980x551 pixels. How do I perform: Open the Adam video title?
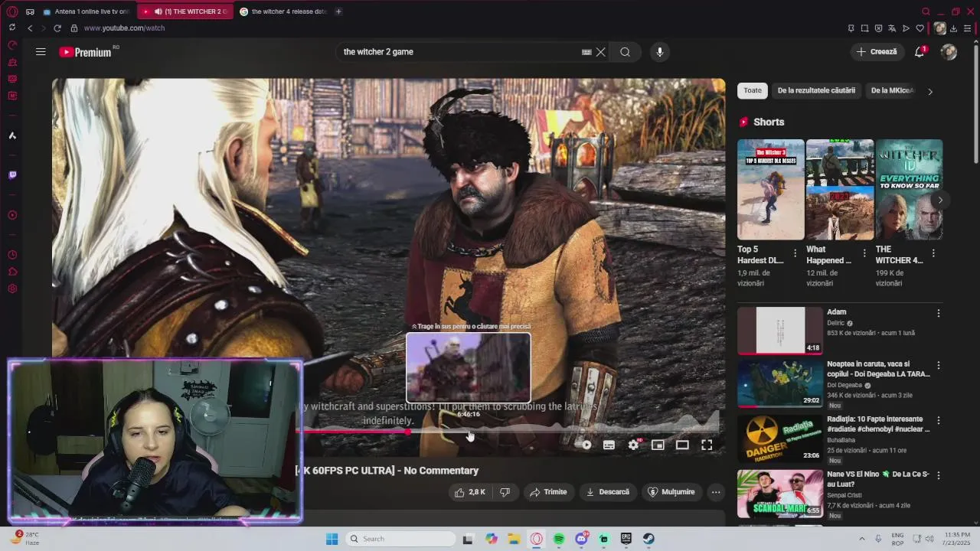coord(836,312)
